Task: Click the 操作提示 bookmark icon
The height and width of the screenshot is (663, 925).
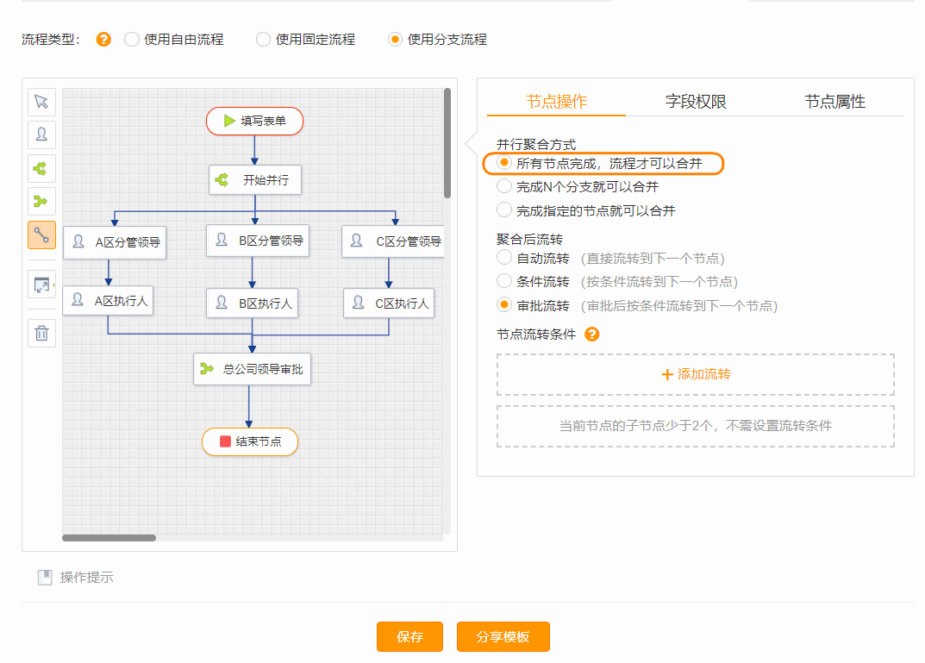Action: (x=45, y=577)
